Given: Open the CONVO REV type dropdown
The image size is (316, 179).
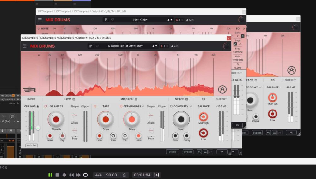Looking at the screenshot, I should [x=191, y=106].
